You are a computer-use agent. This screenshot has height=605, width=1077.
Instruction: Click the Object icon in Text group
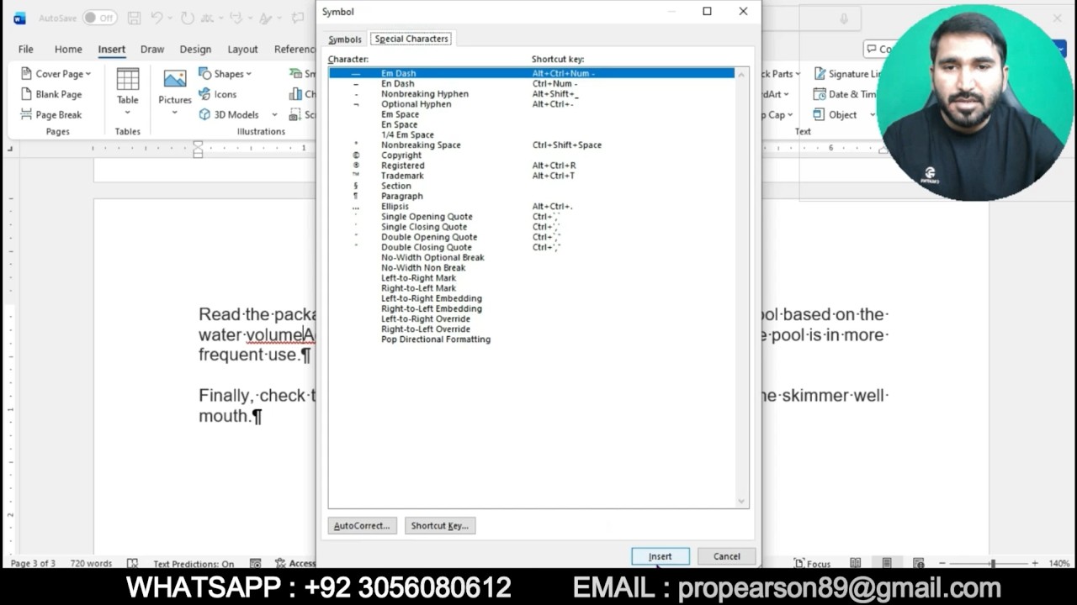tap(820, 114)
